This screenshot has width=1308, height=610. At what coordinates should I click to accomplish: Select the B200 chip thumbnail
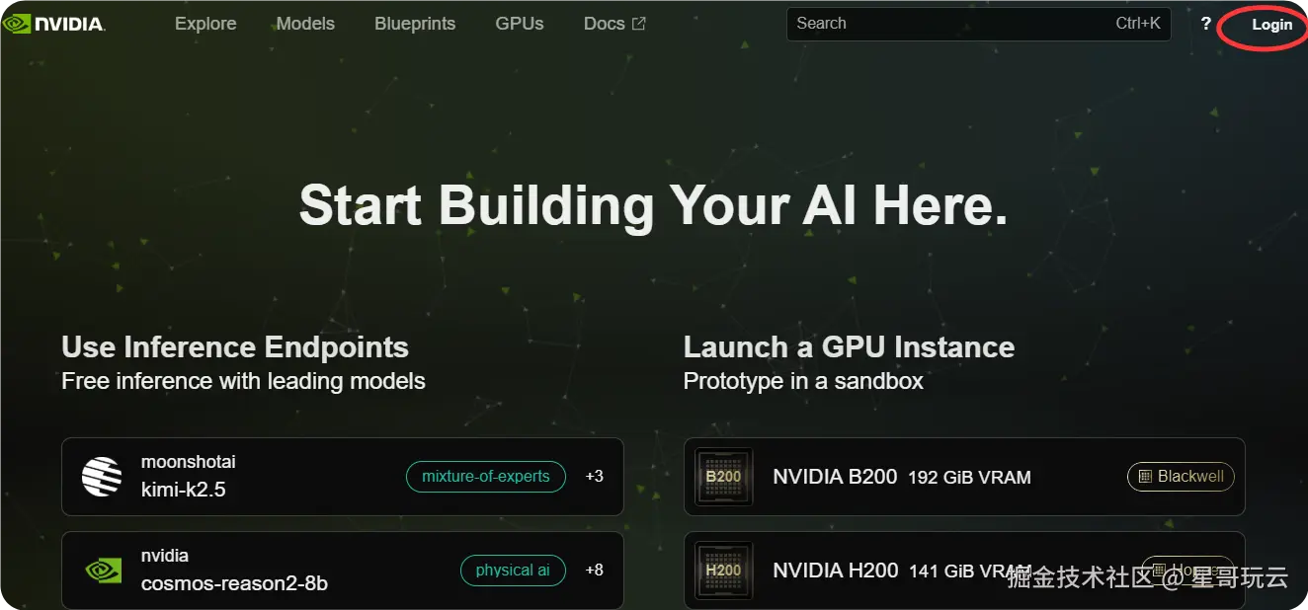723,477
